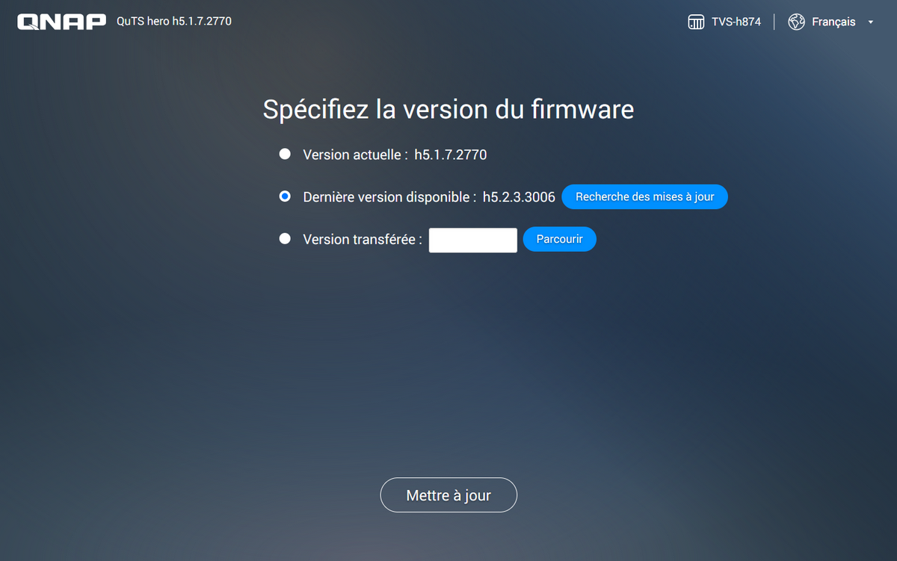Select the Dernière version disponible radio button
The width and height of the screenshot is (897, 561).
[285, 196]
